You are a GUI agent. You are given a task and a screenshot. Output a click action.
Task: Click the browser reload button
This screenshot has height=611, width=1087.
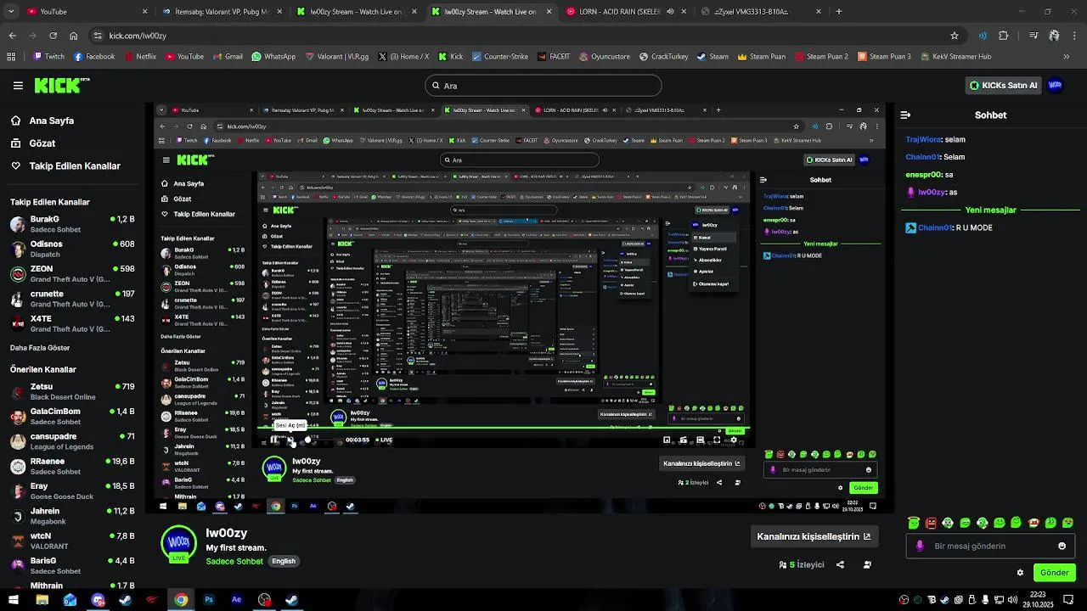pyautogui.click(x=53, y=36)
